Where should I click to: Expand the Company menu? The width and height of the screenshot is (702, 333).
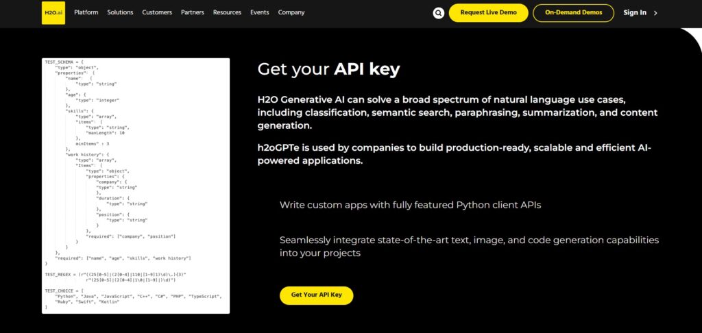291,12
